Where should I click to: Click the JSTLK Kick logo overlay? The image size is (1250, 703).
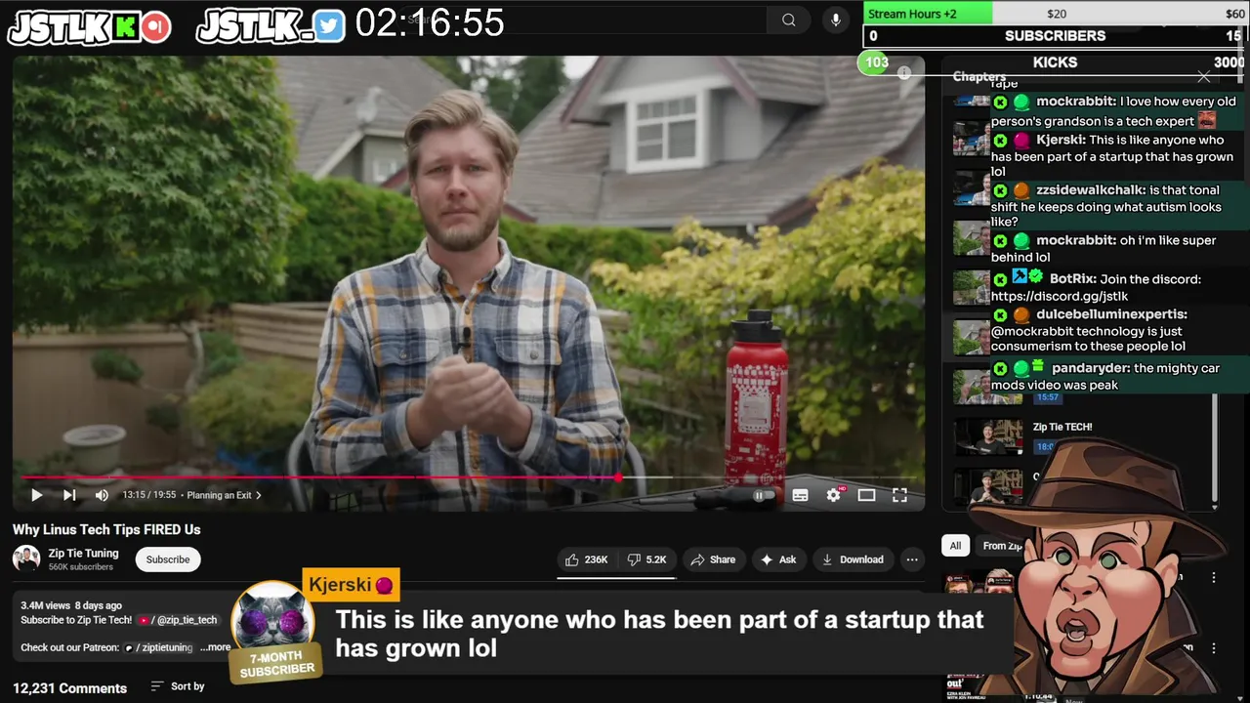coord(90,27)
